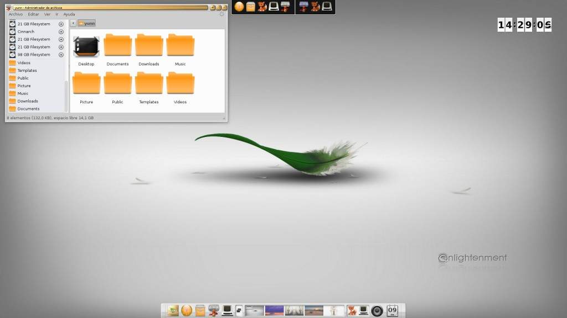Switch to the purple wallpaper desktop in pager
This screenshot has height=318, width=567.
pos(274,311)
